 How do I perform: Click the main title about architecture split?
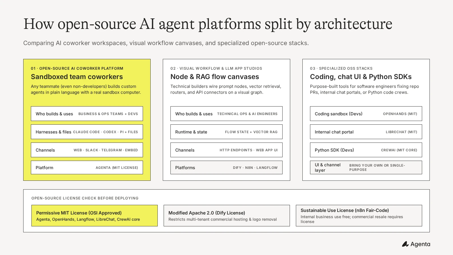208,24
